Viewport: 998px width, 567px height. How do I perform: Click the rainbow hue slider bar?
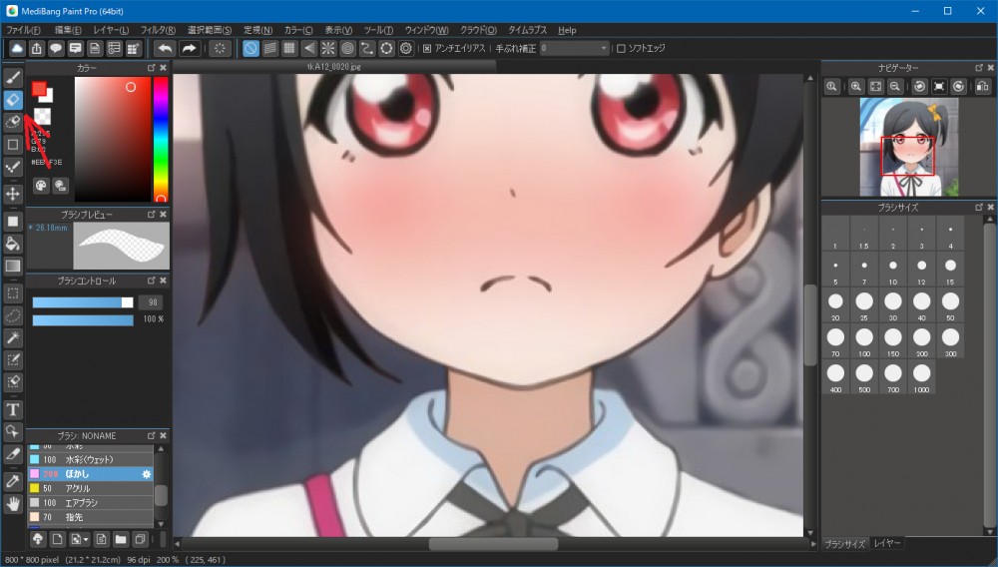coord(161,139)
